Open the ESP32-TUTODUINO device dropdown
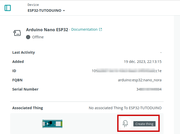 click(x=46, y=10)
